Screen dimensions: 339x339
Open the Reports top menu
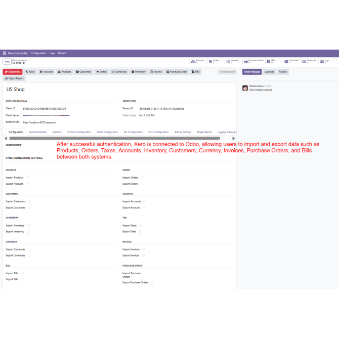62,53
